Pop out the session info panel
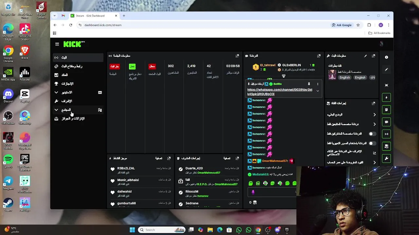 tap(237, 56)
